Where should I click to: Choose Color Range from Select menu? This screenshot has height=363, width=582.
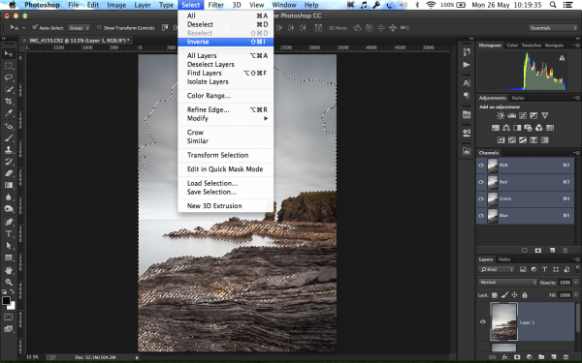226,96
